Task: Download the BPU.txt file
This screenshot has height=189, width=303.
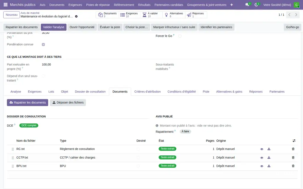Action: [269, 166]
